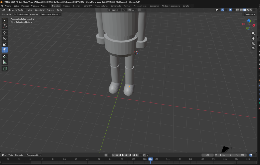Select the Scale tool
The image size is (260, 165).
pos(5,44)
